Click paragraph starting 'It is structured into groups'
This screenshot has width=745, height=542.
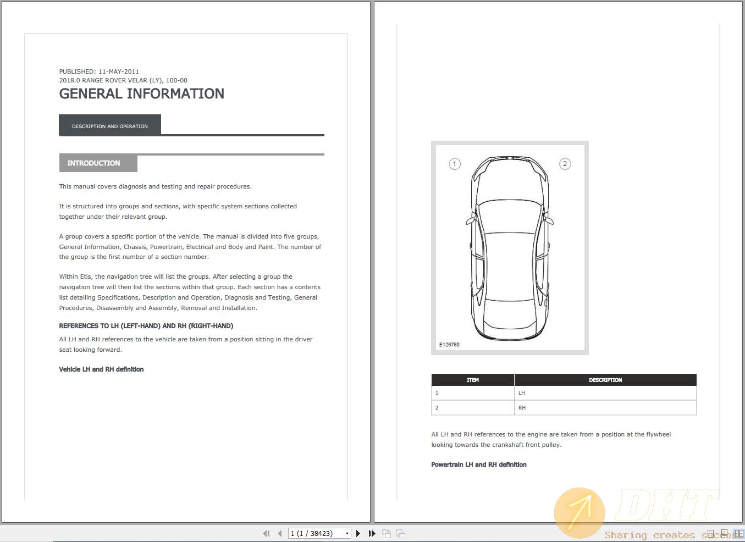click(178, 212)
